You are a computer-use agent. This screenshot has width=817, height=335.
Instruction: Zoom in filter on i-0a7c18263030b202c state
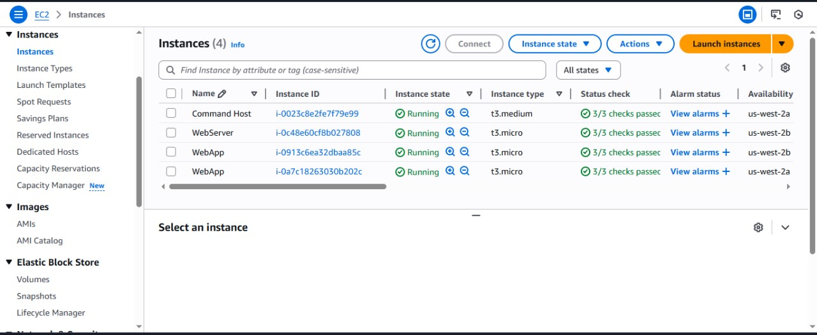[x=450, y=171]
